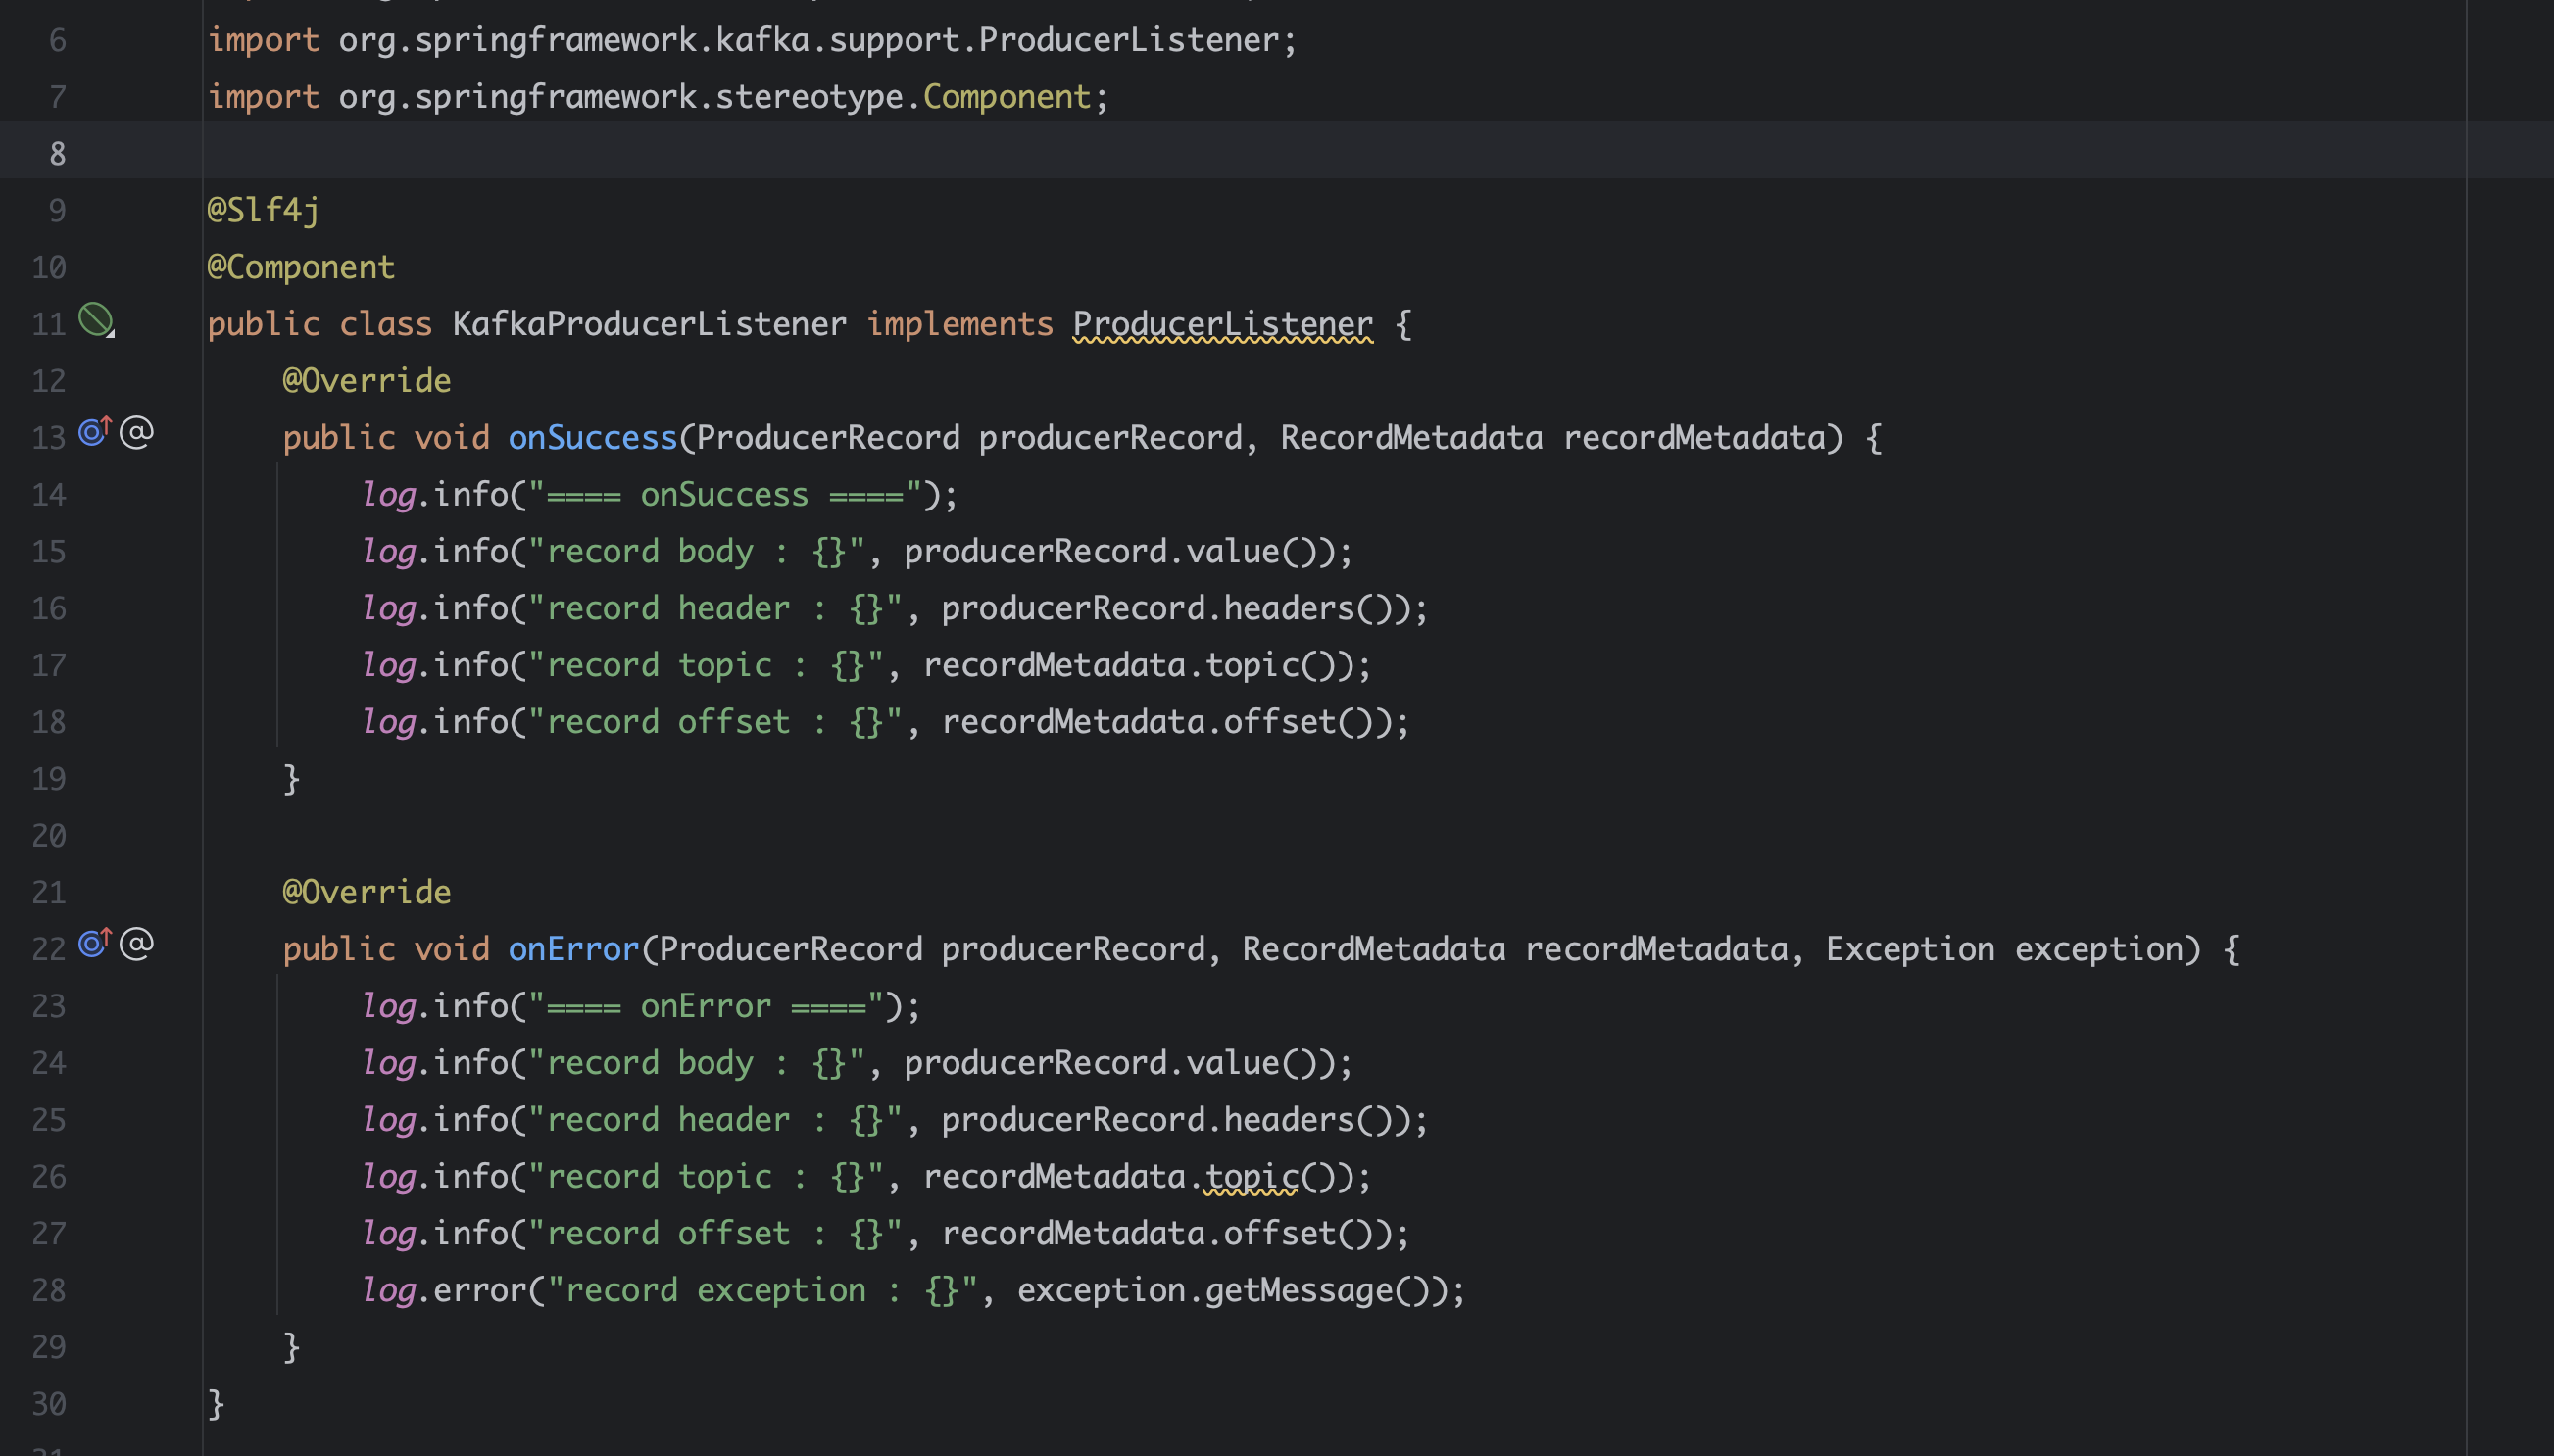
Task: Click the @ gutter icon on line 13
Action: pyautogui.click(x=137, y=432)
